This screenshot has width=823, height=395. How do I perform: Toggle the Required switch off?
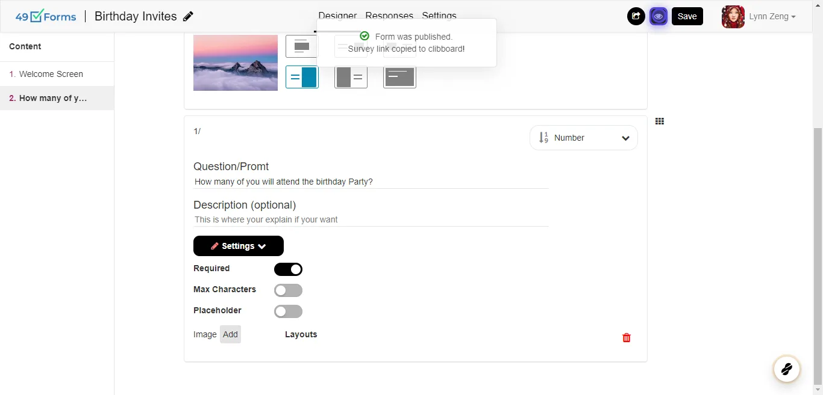point(288,269)
